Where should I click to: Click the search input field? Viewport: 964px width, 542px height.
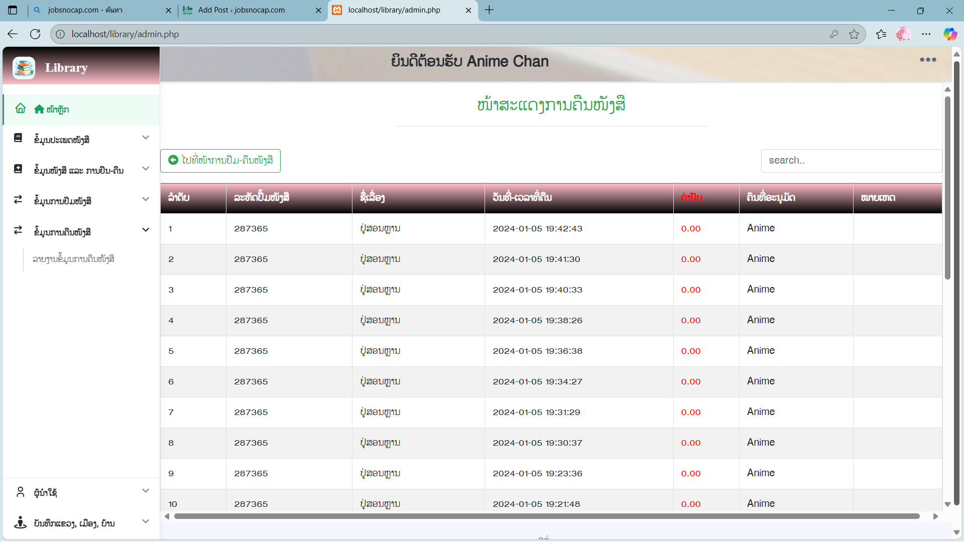point(851,161)
